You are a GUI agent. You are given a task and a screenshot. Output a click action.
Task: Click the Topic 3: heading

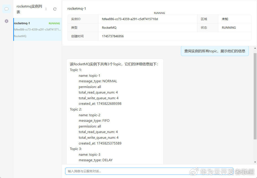pyautogui.click(x=76, y=149)
